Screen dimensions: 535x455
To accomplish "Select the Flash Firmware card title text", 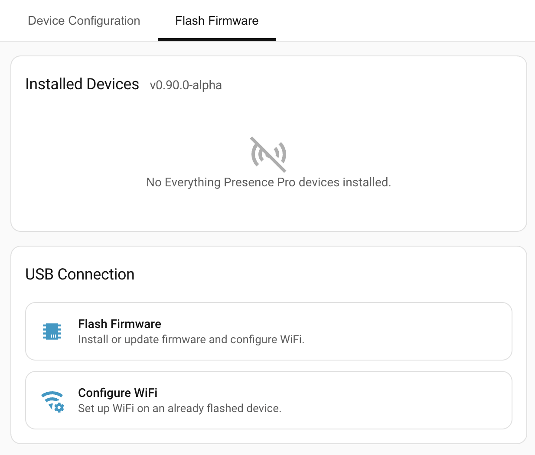I will click(x=119, y=324).
